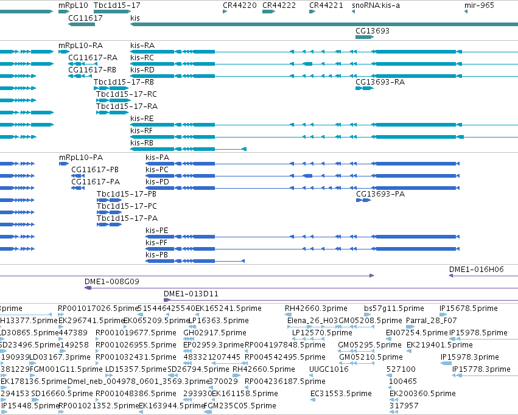Click the kis-PC protein label

[157, 169]
